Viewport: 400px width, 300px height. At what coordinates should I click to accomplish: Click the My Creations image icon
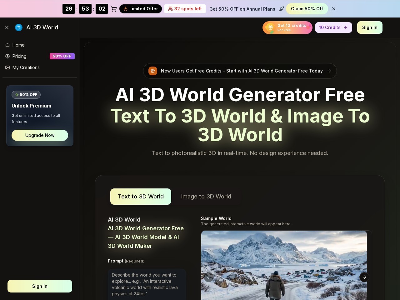click(7, 67)
